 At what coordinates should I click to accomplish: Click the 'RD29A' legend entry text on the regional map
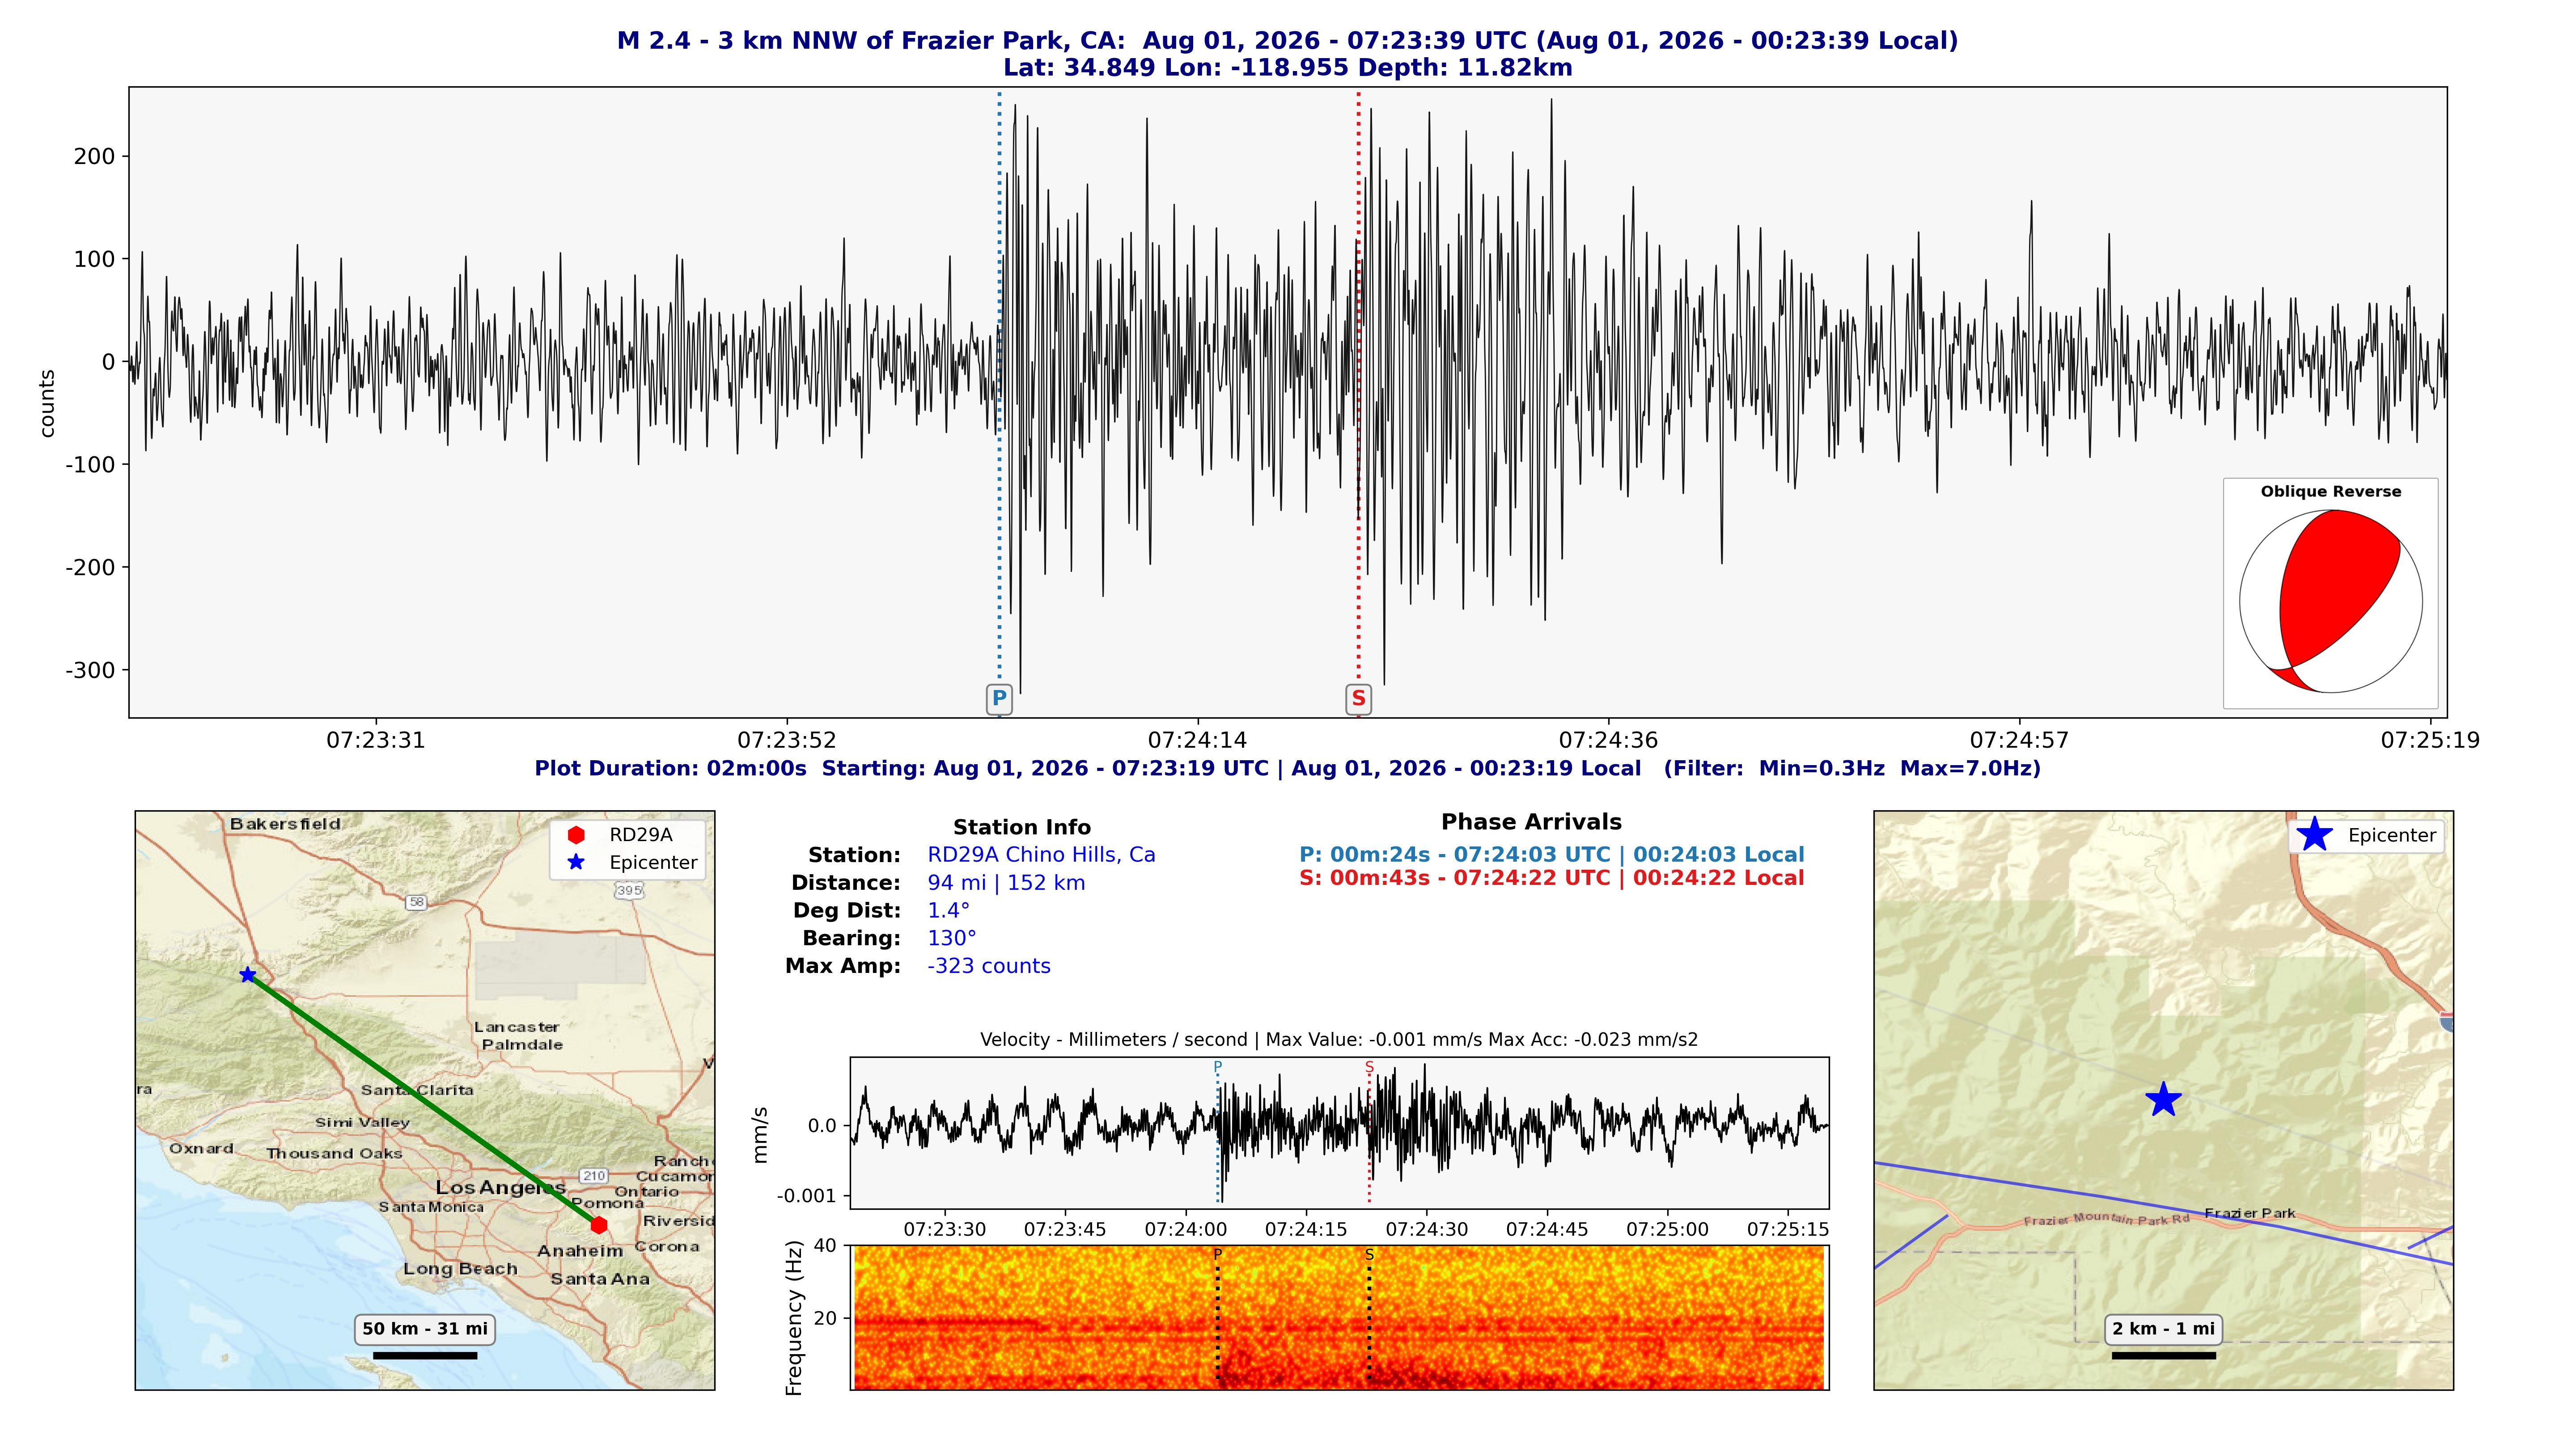click(641, 835)
